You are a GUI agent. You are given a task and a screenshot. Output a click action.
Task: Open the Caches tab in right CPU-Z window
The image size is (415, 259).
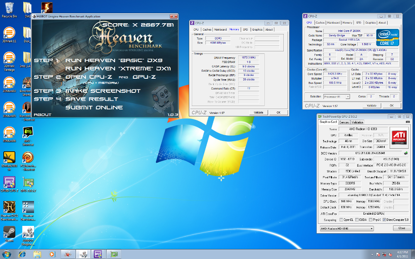point(320,23)
